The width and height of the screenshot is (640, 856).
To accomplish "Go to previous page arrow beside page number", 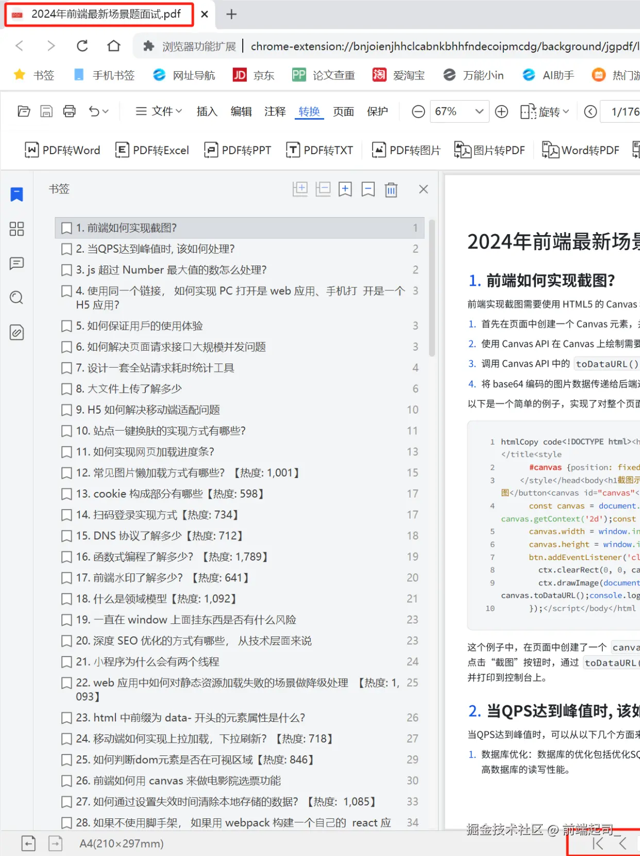I will (591, 111).
